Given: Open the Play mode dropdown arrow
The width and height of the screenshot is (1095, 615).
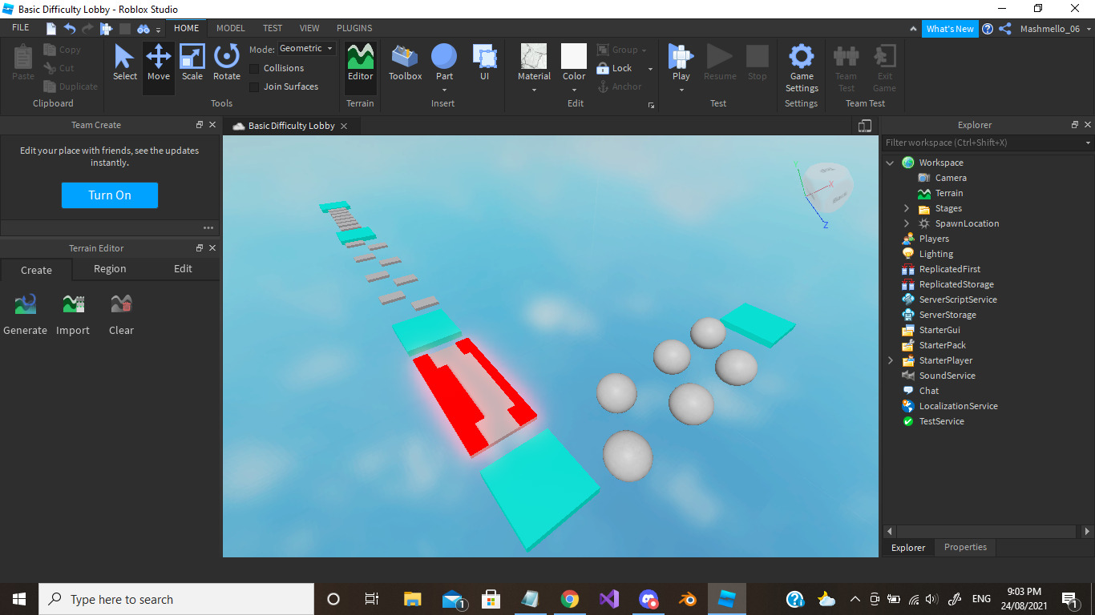Looking at the screenshot, I should click(x=681, y=90).
